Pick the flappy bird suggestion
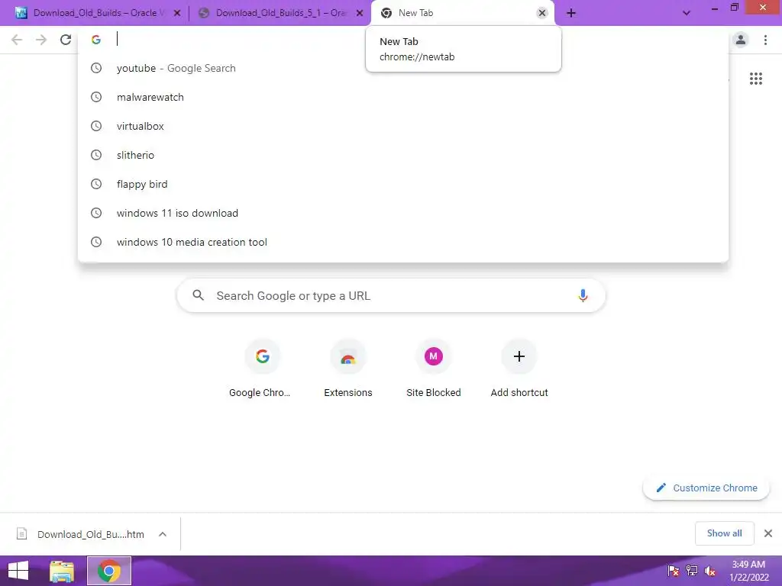782x586 pixels. pyautogui.click(x=403, y=184)
